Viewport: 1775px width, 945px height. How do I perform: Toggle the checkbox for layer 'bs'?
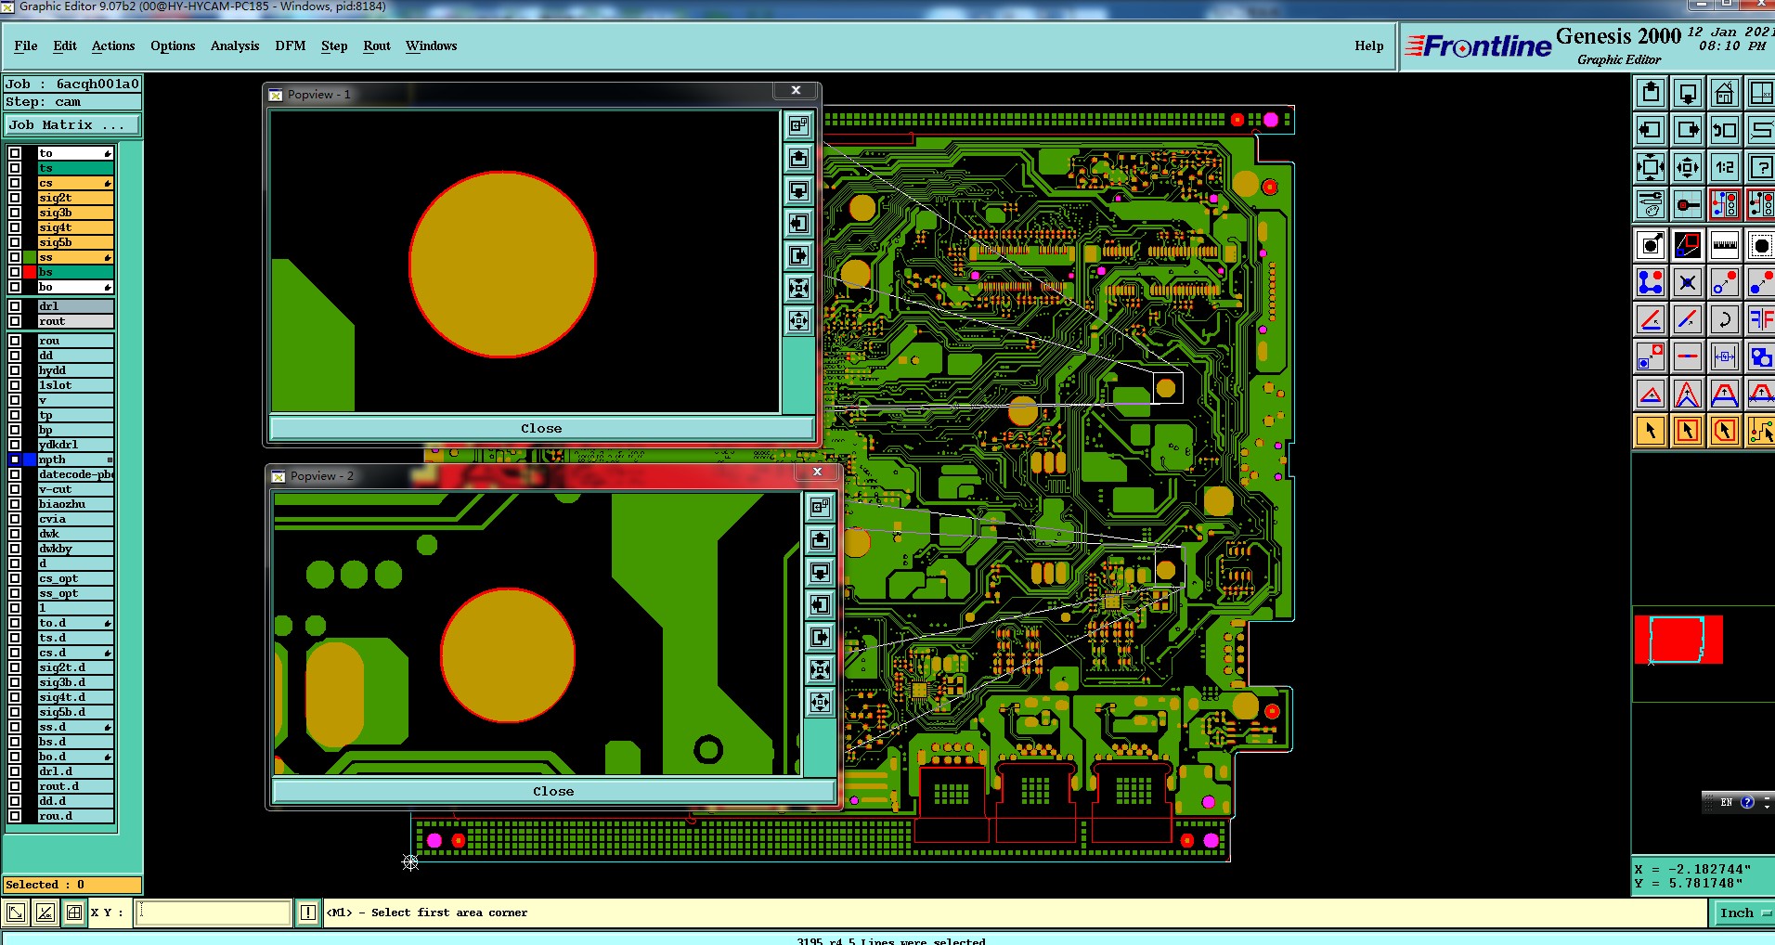[x=15, y=272]
